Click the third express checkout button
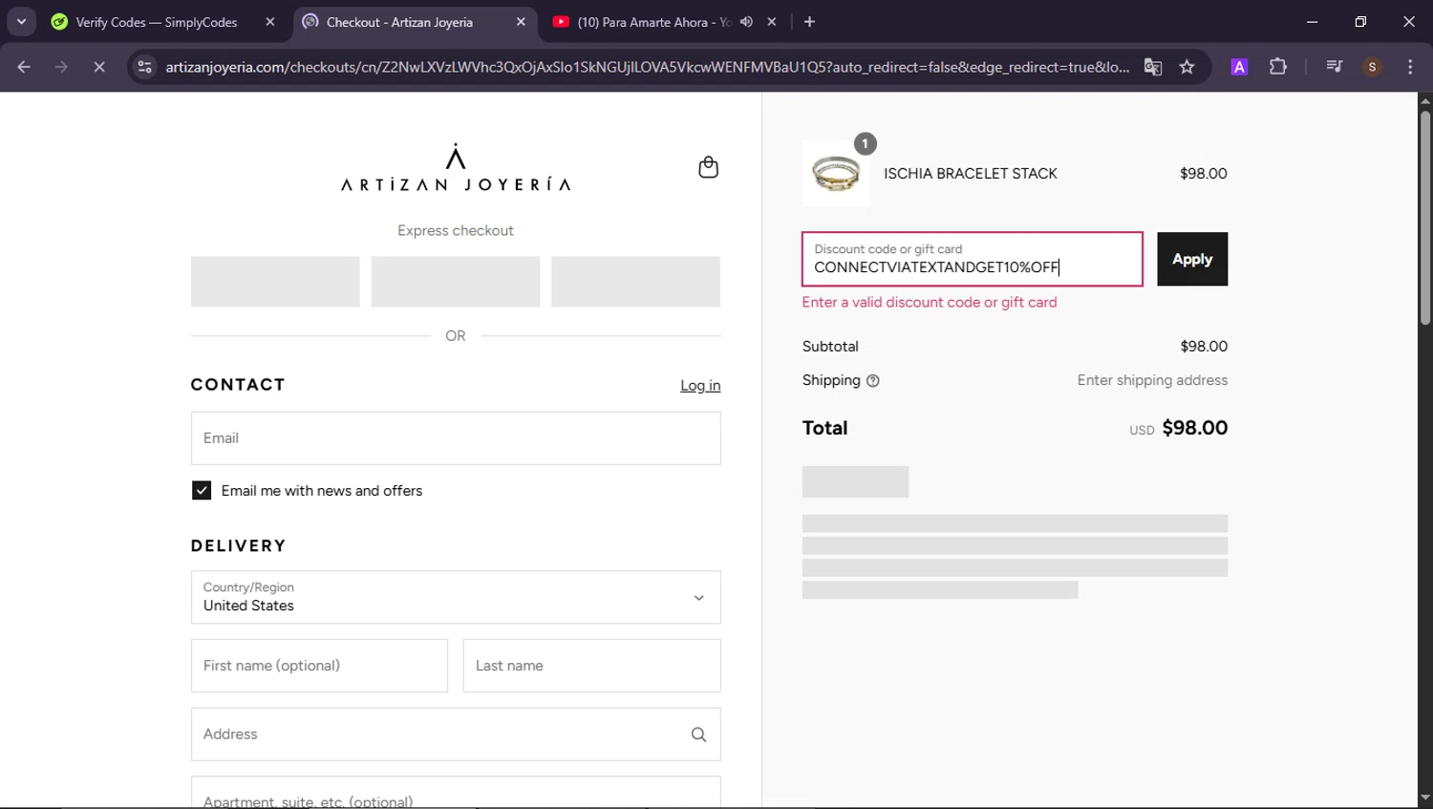 [635, 281]
